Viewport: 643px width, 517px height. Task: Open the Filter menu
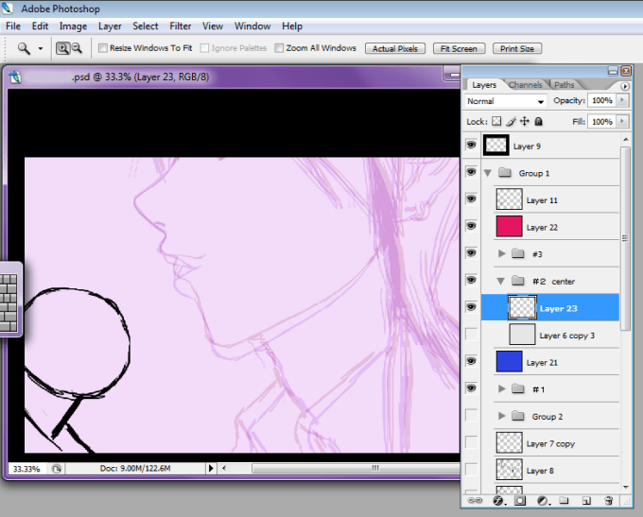tap(180, 26)
